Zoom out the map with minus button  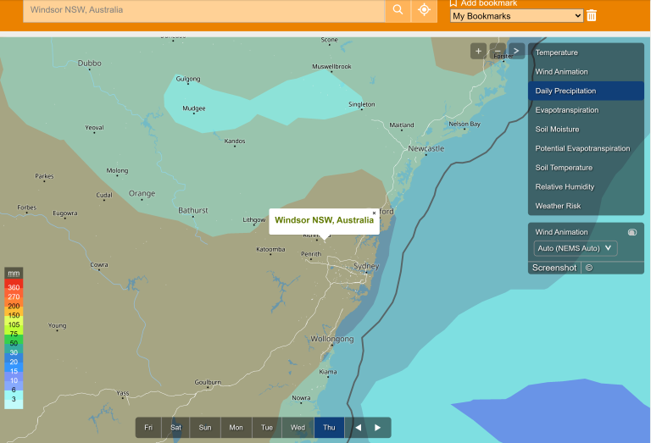498,51
